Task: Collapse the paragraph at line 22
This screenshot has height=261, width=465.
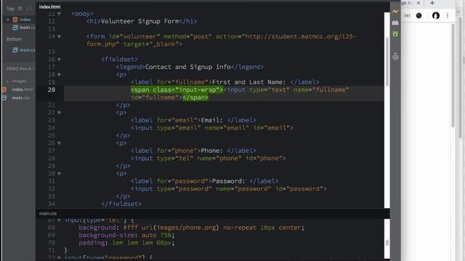Action: pos(59,113)
